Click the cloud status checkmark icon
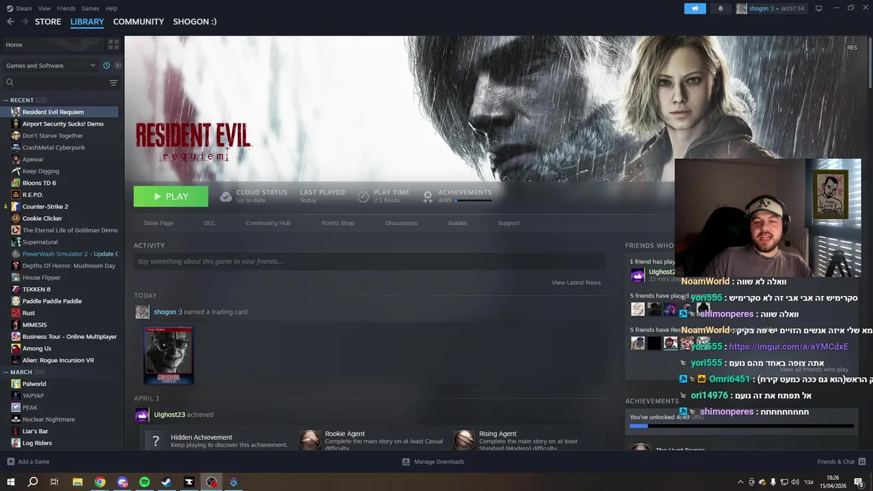The image size is (873, 491). 226,196
